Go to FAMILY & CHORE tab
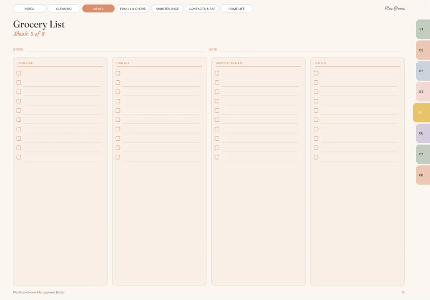 tap(133, 9)
